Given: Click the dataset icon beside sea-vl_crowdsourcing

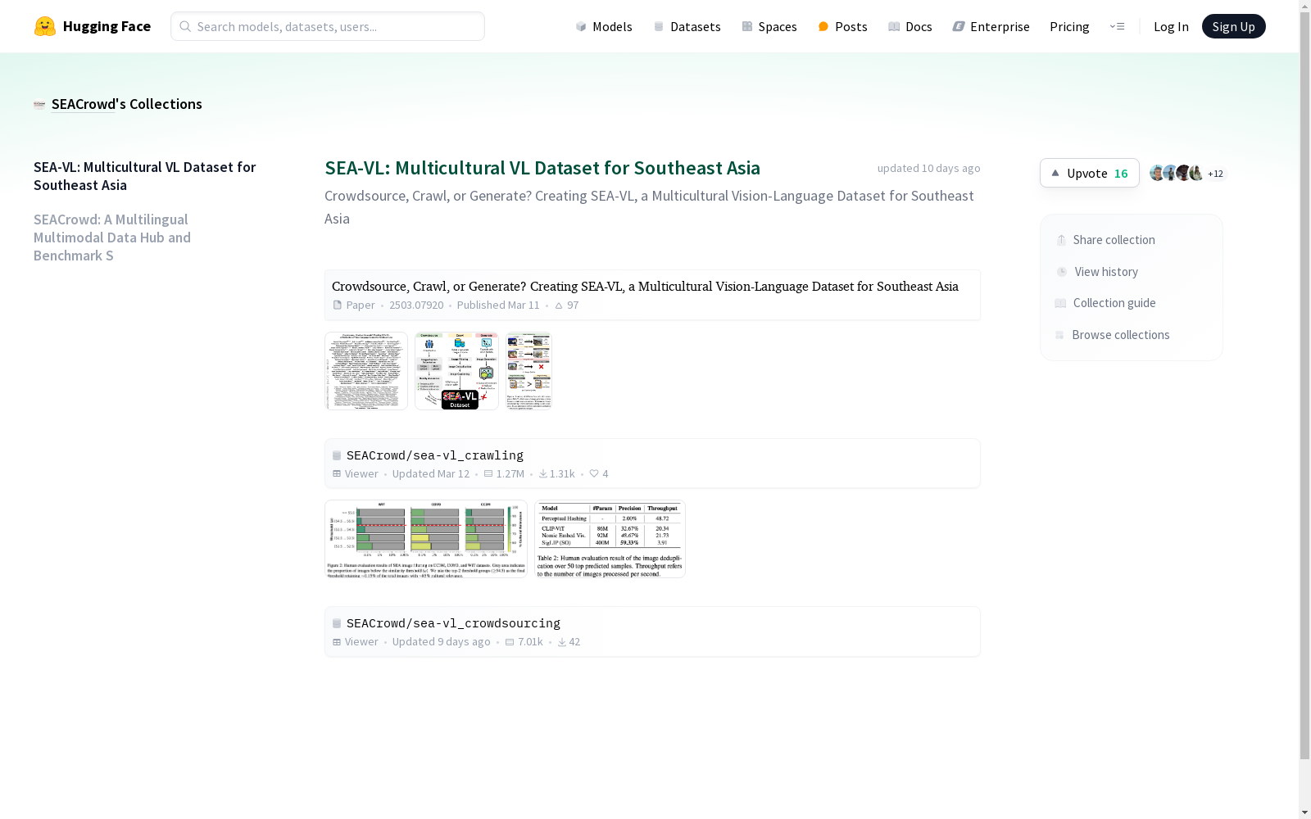Looking at the screenshot, I should (337, 623).
